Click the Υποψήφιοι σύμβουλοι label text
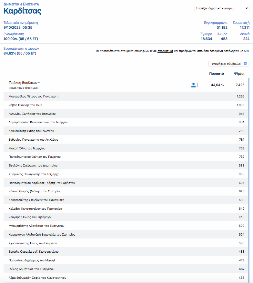This screenshot has height=283, width=253. coord(226,64)
